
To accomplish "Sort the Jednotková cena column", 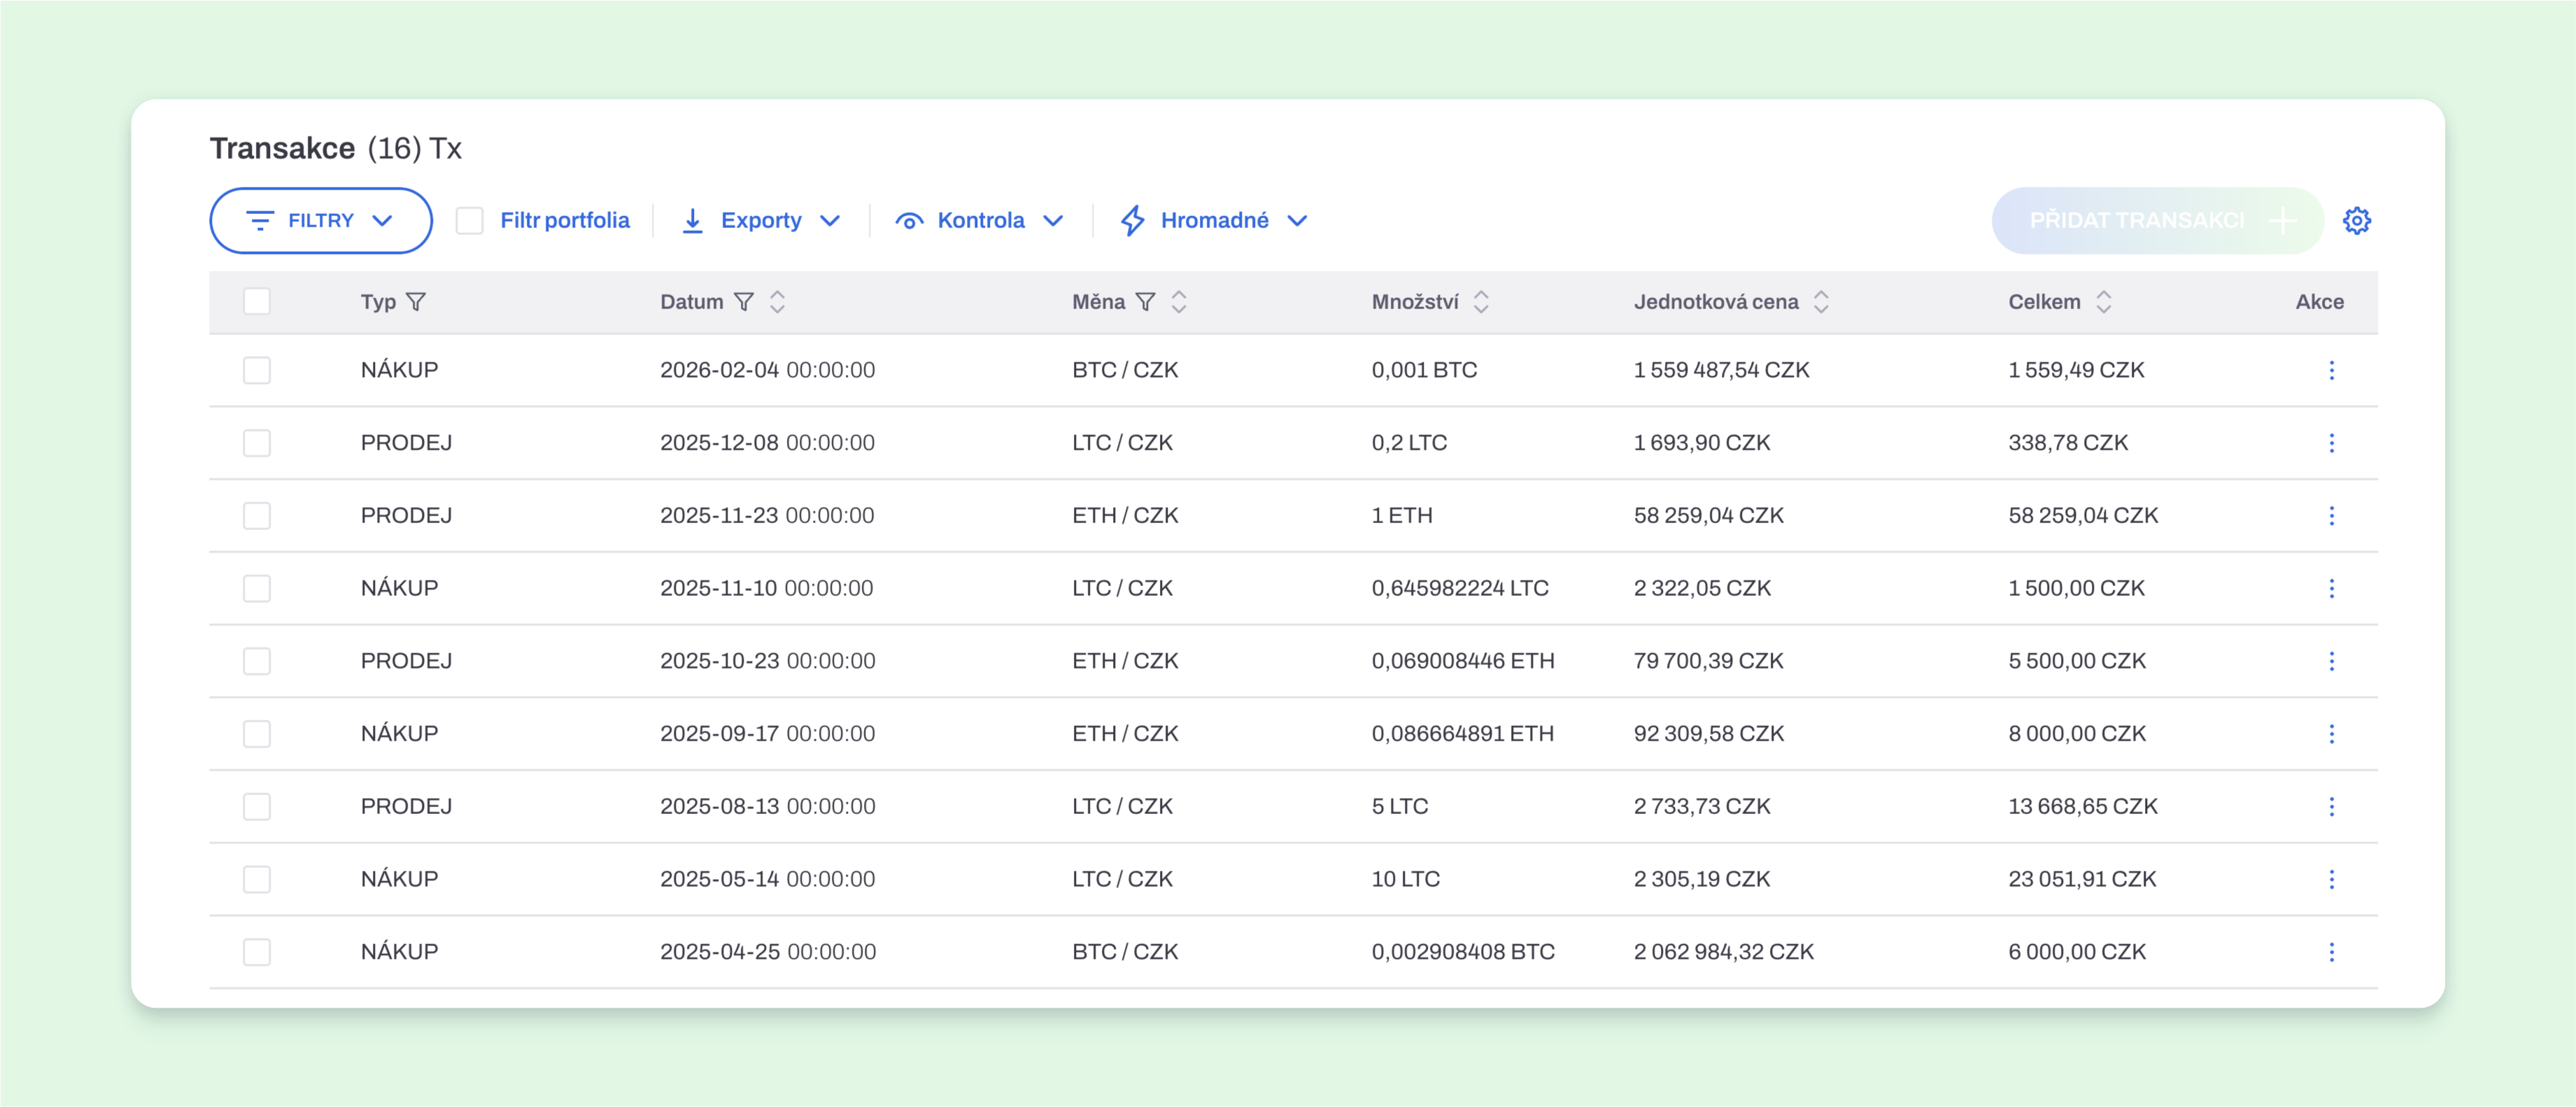I will point(1821,302).
